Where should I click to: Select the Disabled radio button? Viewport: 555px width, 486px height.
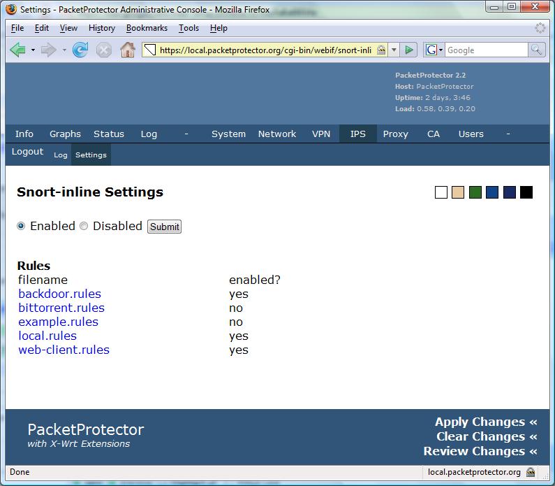[x=84, y=226]
